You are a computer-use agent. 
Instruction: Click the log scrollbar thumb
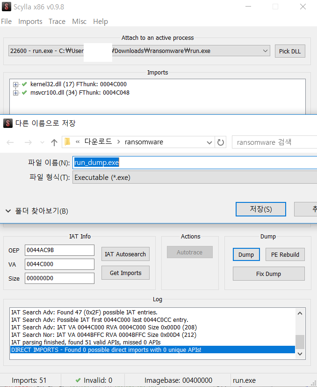tap(300, 342)
